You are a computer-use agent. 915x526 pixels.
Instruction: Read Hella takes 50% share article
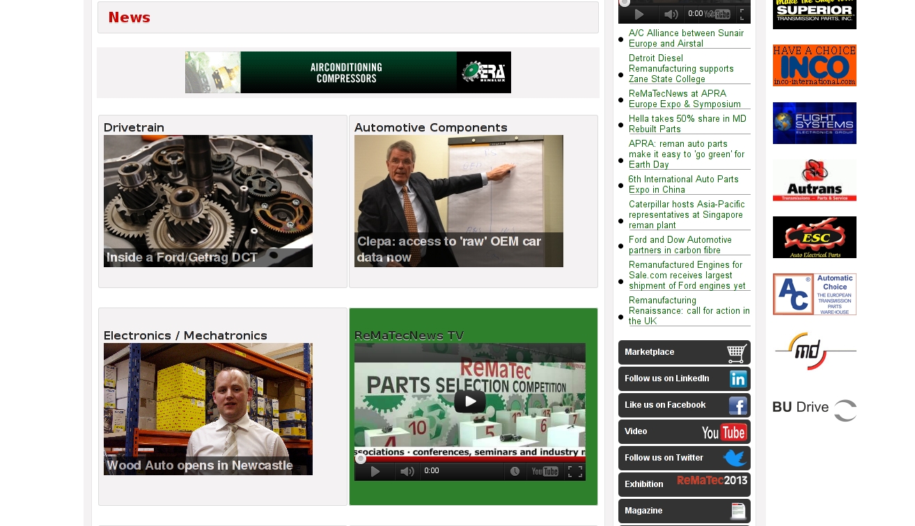point(687,124)
